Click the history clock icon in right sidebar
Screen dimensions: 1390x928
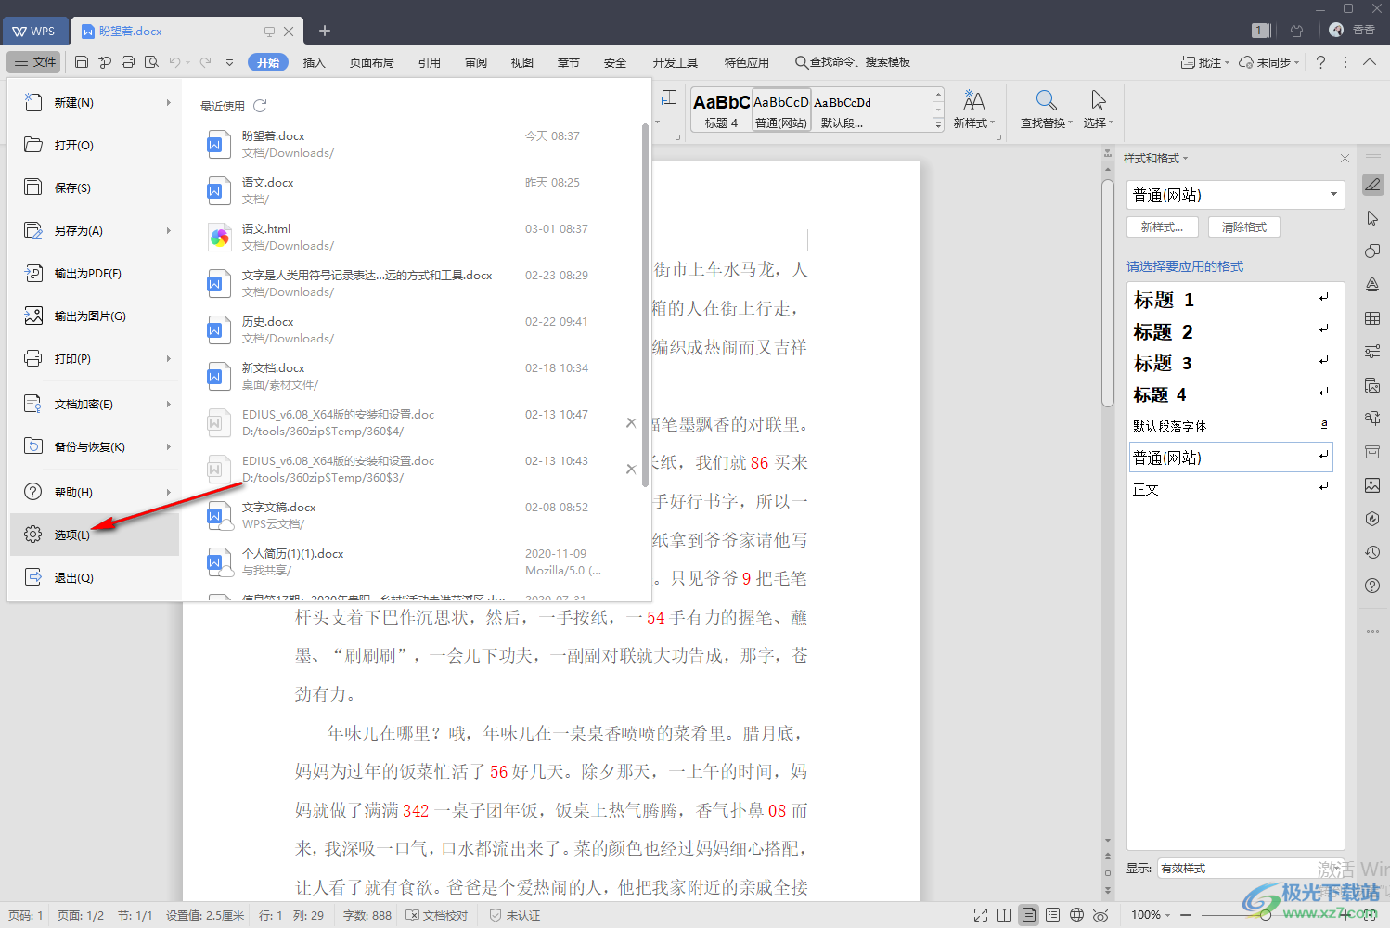click(1372, 552)
